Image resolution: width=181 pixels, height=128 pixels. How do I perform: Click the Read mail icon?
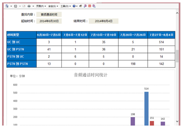24,6
